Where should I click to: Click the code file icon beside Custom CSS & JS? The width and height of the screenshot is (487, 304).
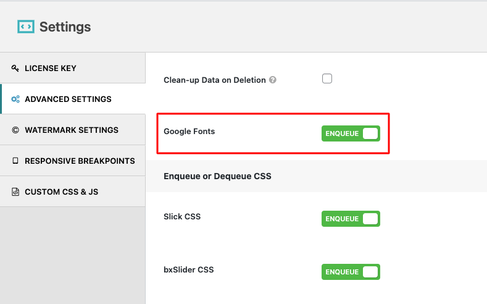pyautogui.click(x=15, y=192)
